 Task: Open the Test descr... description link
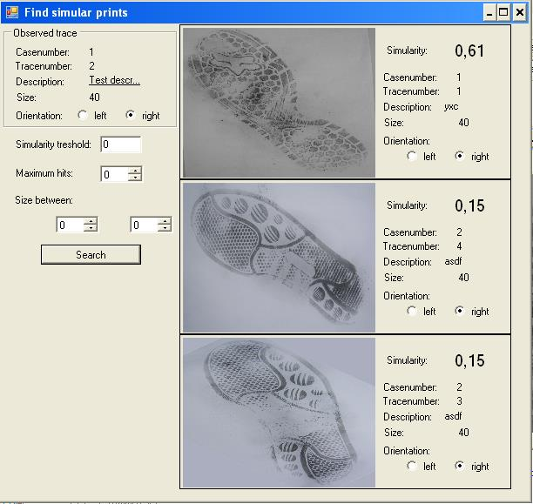(115, 80)
